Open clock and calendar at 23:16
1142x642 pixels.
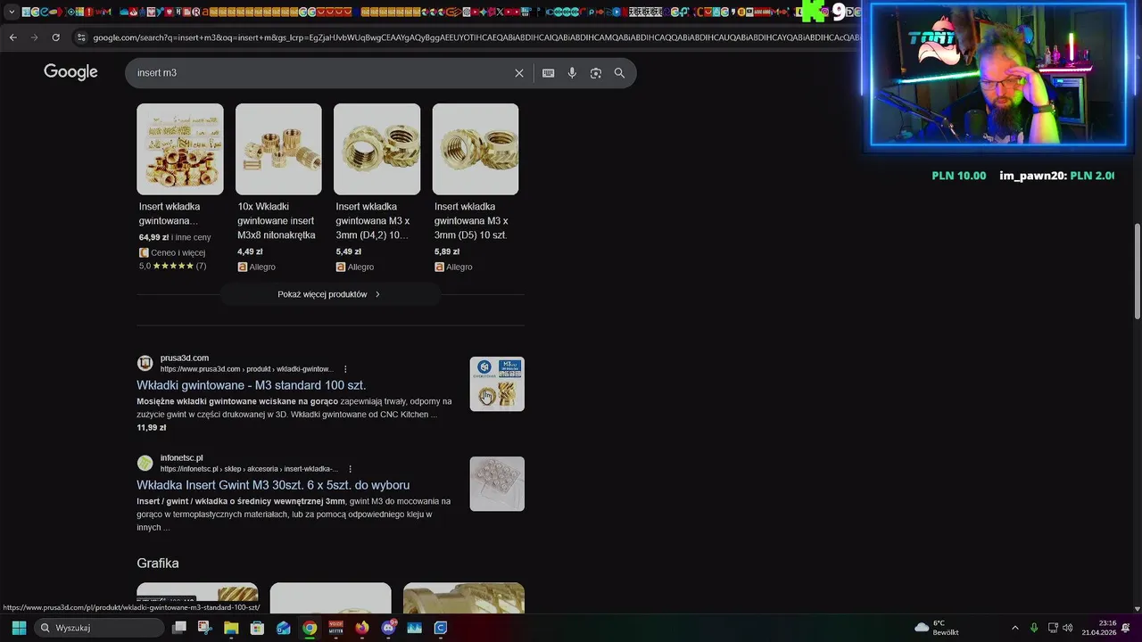[1099, 628]
